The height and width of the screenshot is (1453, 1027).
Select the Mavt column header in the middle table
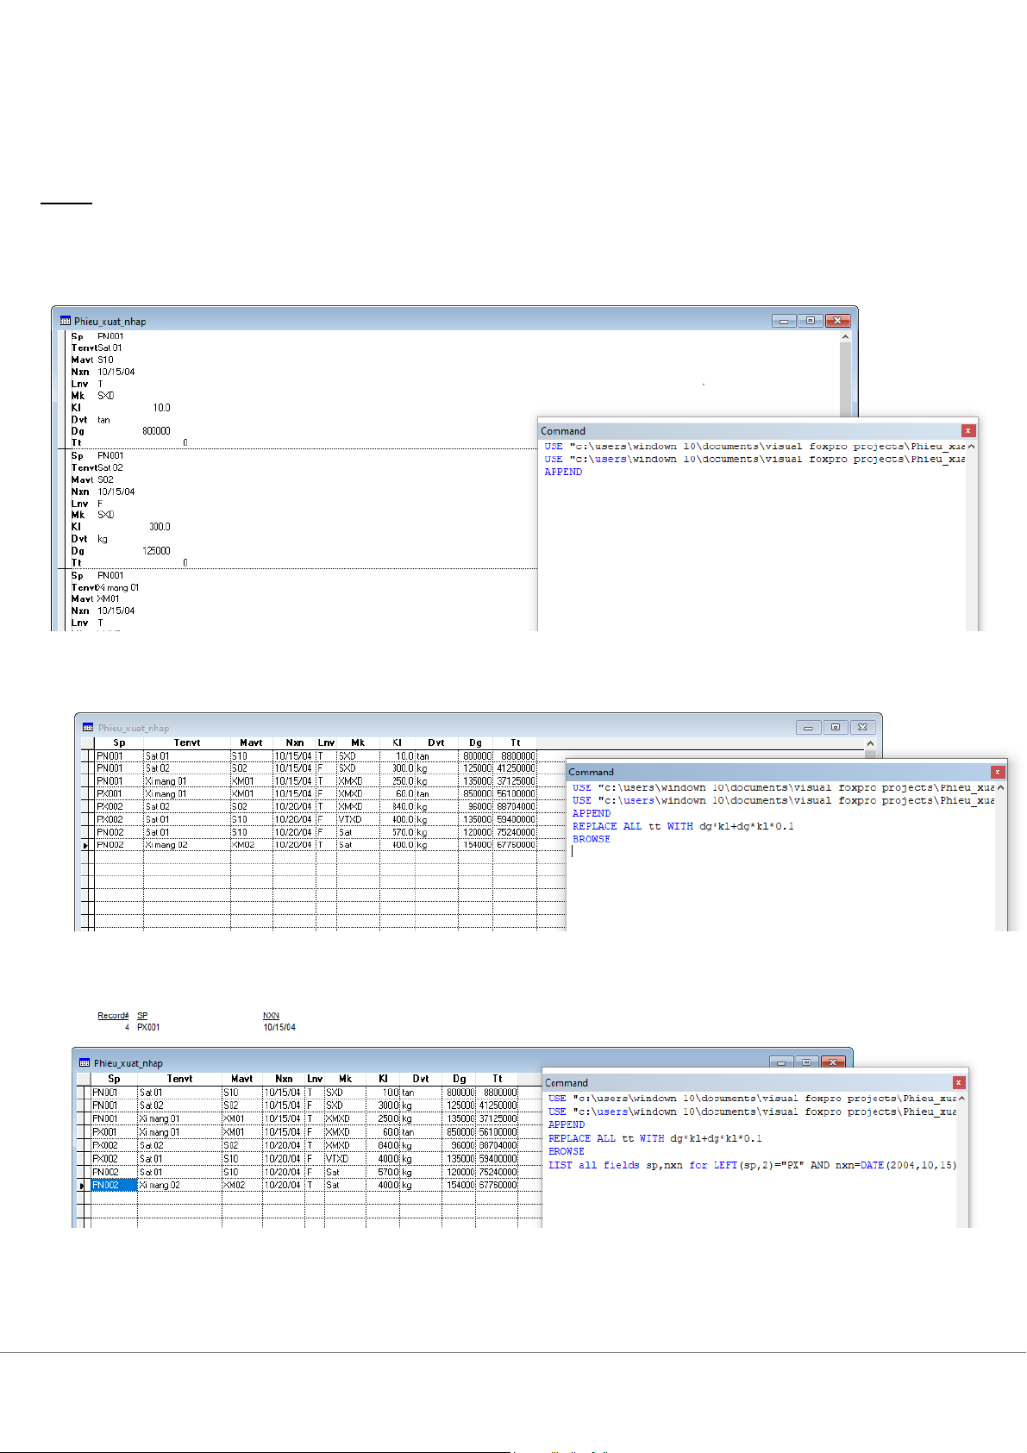click(x=251, y=742)
